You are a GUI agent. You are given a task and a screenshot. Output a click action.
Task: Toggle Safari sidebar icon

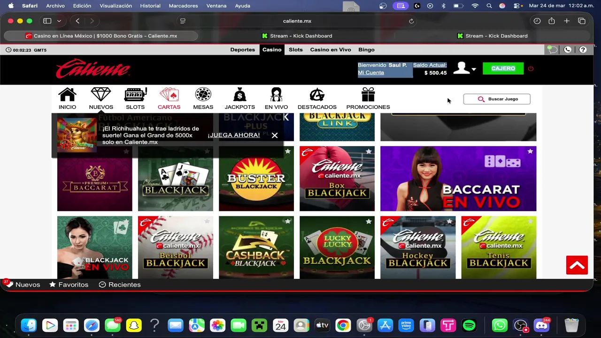pyautogui.click(x=47, y=21)
